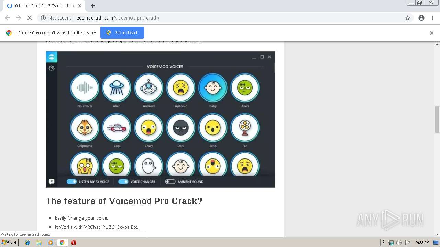Open Chrome three-dot menu
The width and height of the screenshot is (440, 247).
(x=432, y=18)
